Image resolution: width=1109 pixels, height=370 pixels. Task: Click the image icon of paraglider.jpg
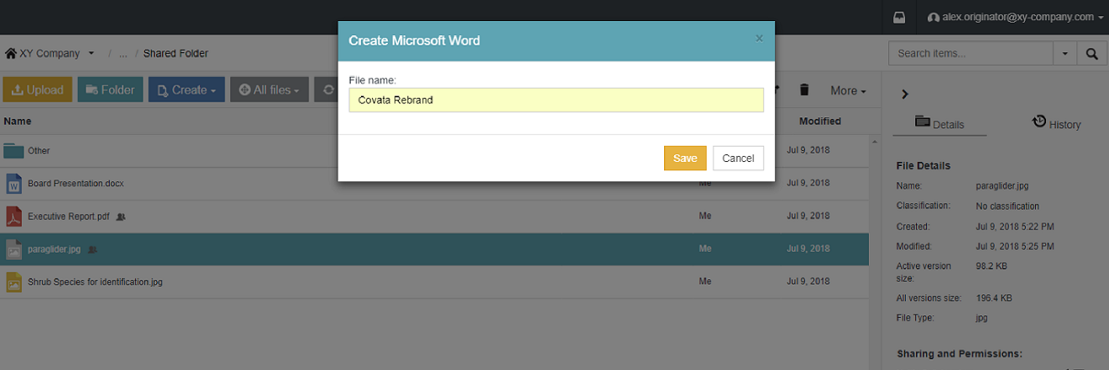(x=13, y=249)
